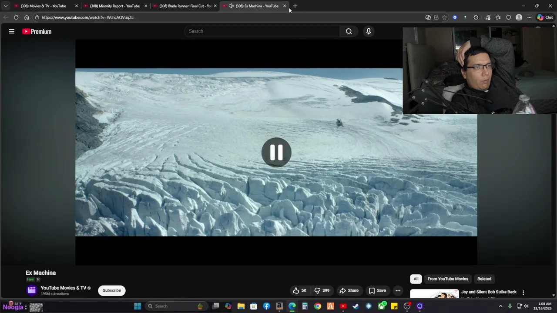
Task: Open volume control in system tray
Action: (x=526, y=306)
